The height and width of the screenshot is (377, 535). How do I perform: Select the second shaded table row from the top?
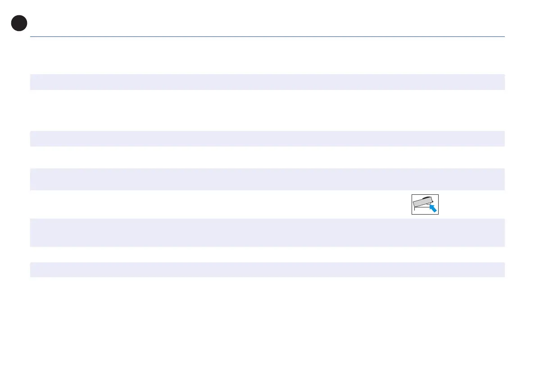click(x=267, y=139)
